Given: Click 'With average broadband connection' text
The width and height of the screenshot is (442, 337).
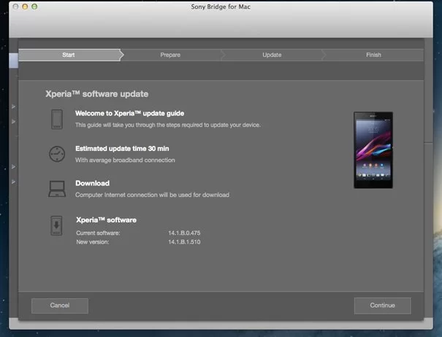Looking at the screenshot, I should (x=125, y=160).
